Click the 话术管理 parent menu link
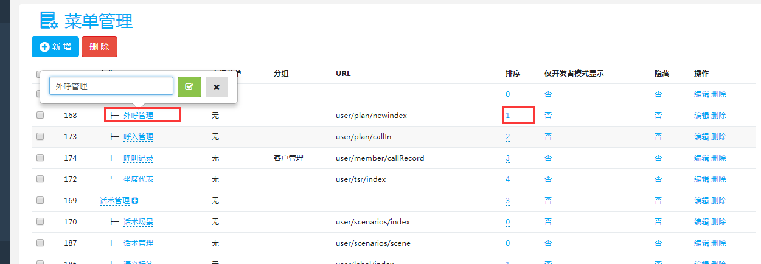The image size is (761, 264). pos(114,201)
